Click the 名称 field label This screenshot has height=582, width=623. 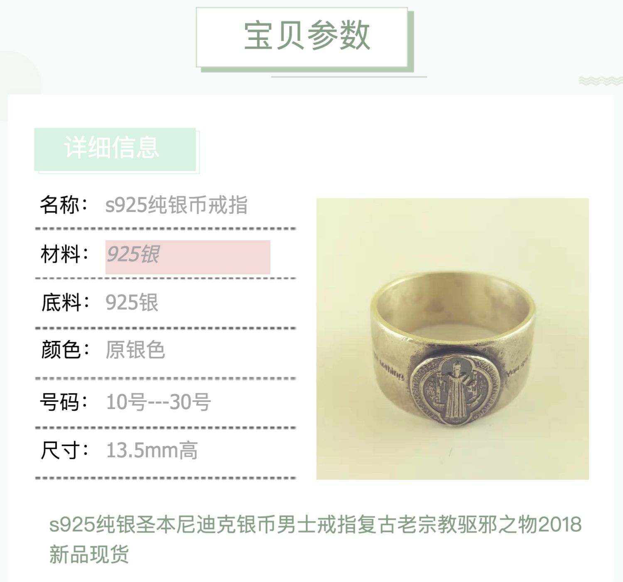click(x=64, y=205)
